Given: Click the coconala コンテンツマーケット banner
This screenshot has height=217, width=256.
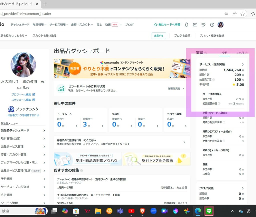Looking at the screenshot, I should point(122,68).
